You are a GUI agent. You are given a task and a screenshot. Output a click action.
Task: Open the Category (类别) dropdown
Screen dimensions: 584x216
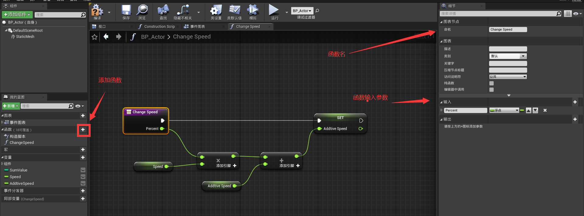(508, 56)
